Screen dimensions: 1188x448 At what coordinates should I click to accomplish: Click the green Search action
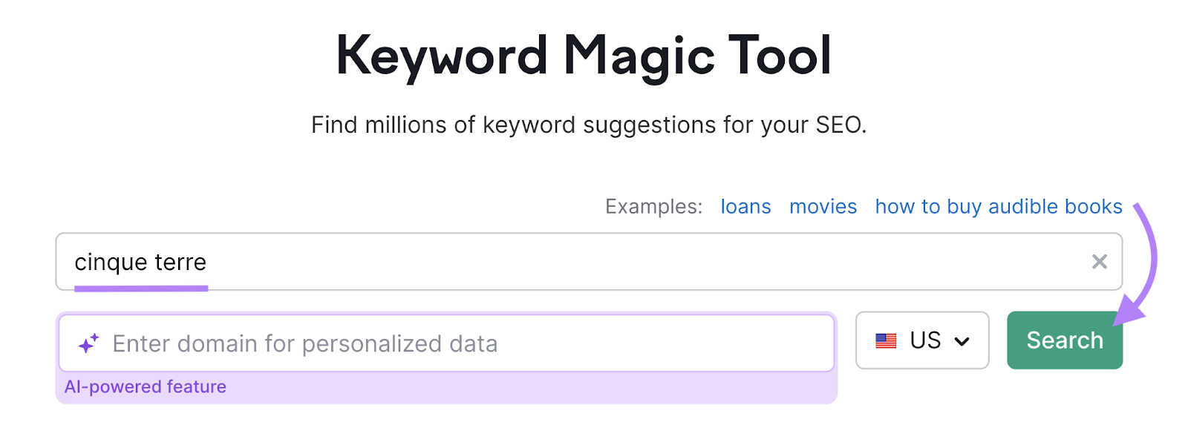click(1064, 340)
